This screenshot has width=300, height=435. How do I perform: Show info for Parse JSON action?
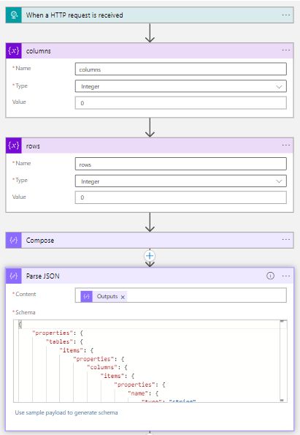tap(270, 276)
